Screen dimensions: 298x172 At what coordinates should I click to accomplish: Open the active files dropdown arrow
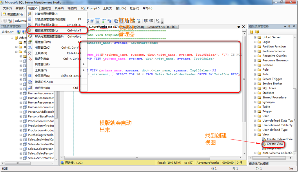point(239,27)
